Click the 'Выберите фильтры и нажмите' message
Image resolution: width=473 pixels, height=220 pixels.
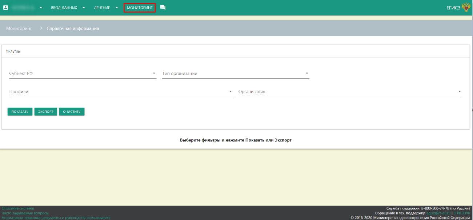[x=236, y=140]
